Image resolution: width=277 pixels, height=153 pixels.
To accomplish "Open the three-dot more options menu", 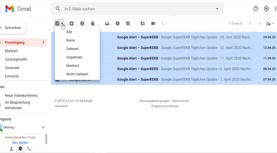I will click(x=163, y=23).
